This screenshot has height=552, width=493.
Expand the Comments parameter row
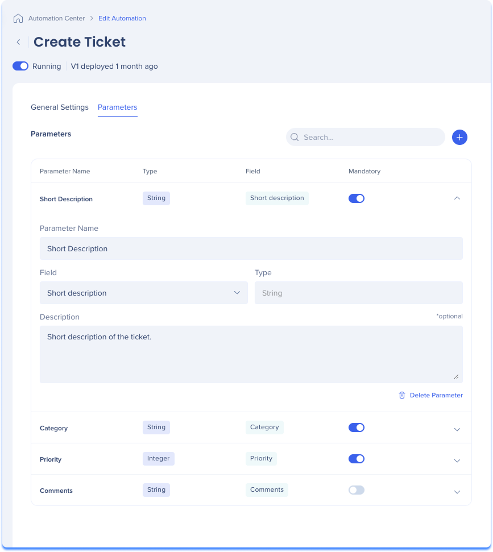tap(457, 492)
